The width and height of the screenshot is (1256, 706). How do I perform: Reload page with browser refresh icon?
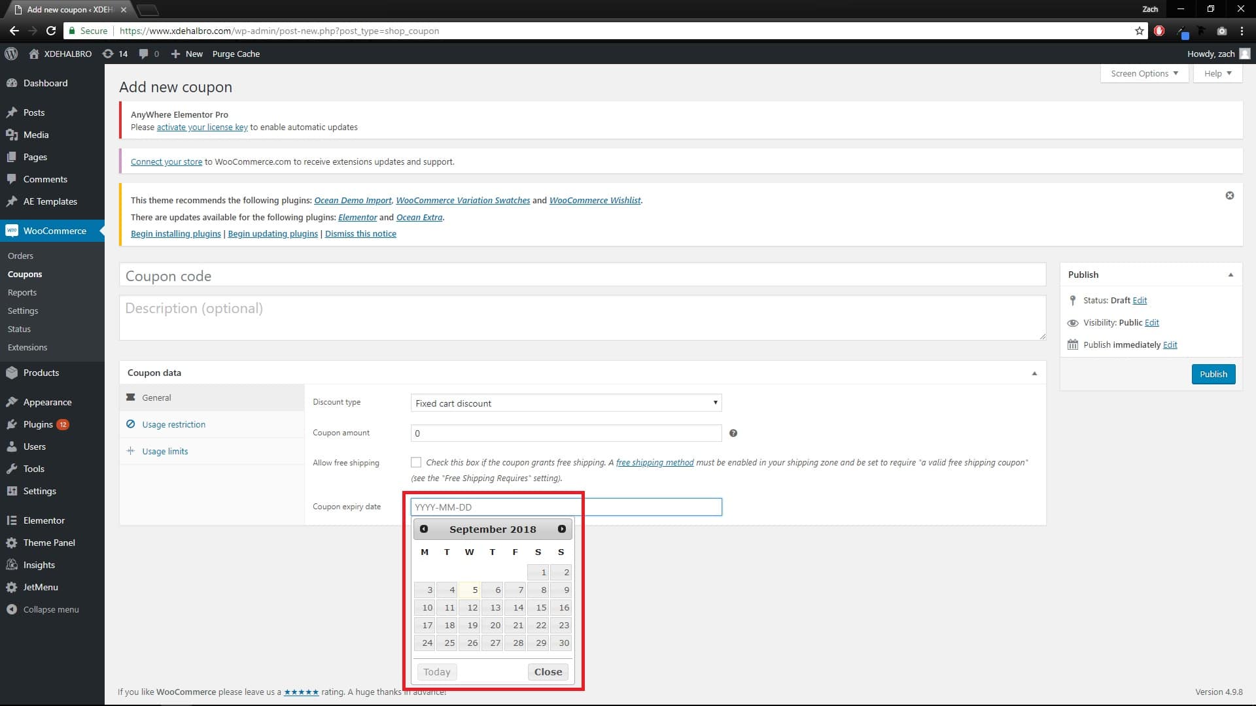51,31
